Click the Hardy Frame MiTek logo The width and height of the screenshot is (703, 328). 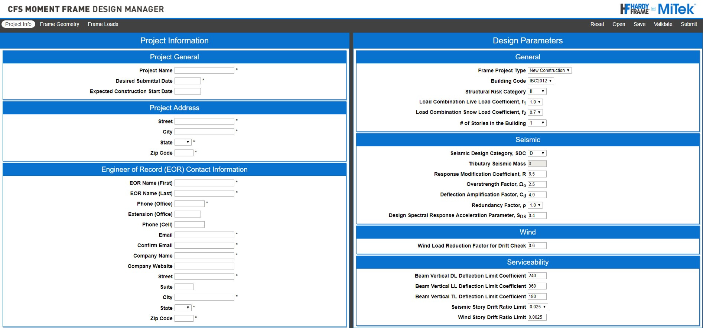tap(657, 9)
